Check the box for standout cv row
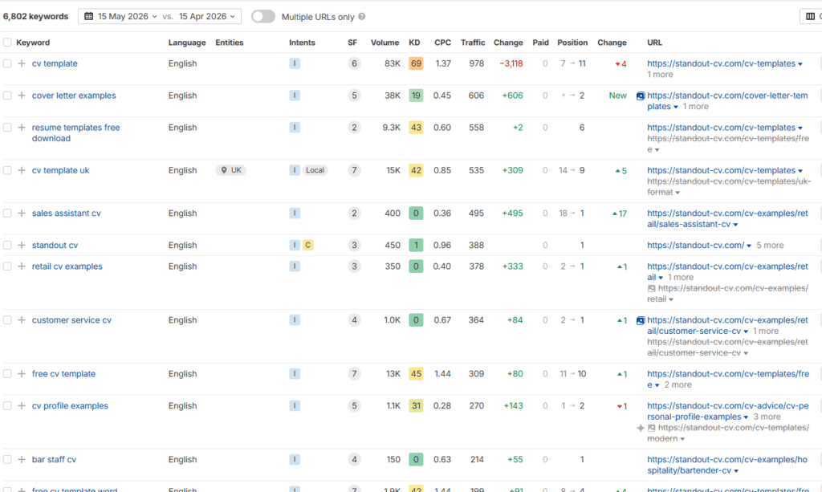Viewport: 822px width, 492px height. (7, 246)
